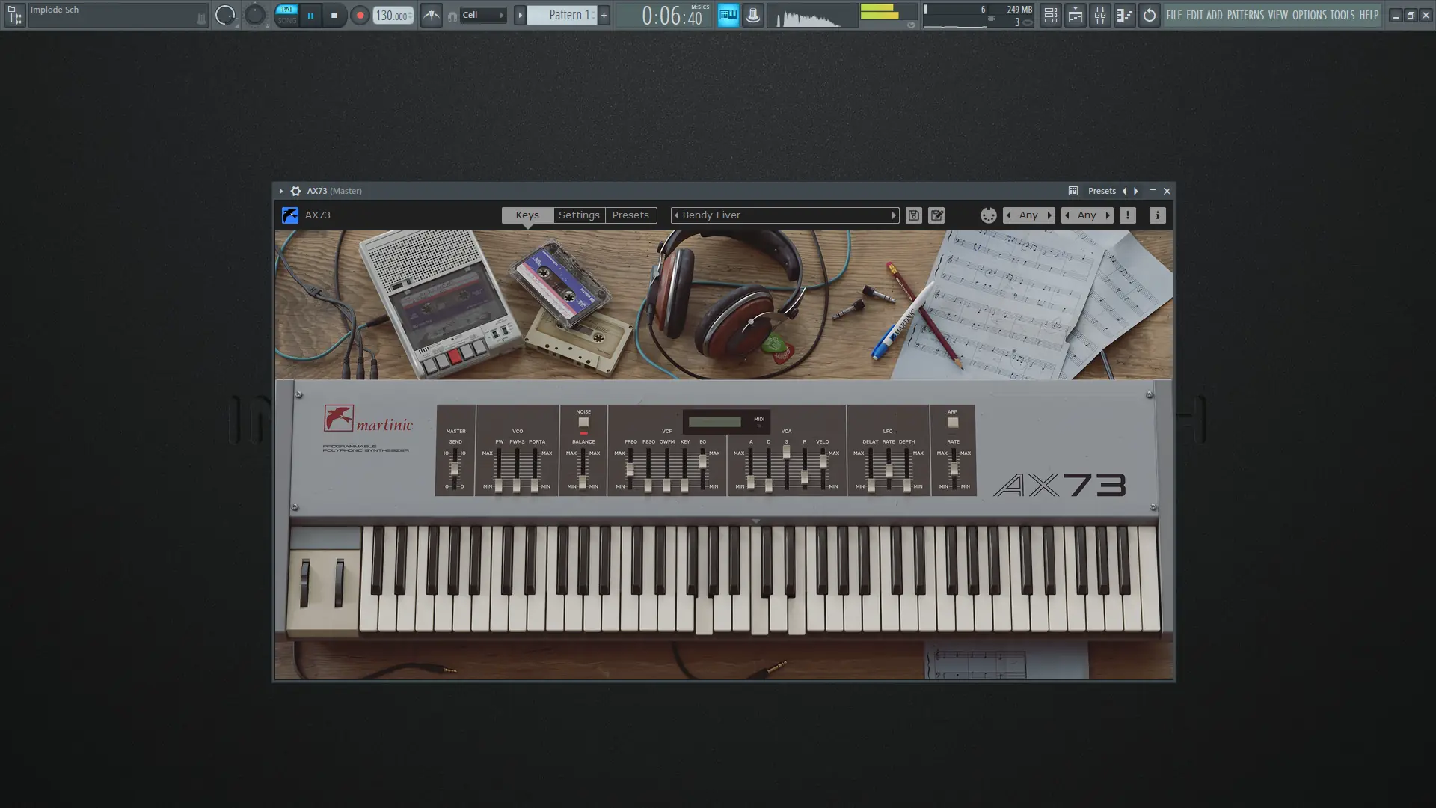Screen dimensions: 1436x808
Task: Click the edit preset pencil icon
Action: click(x=936, y=215)
